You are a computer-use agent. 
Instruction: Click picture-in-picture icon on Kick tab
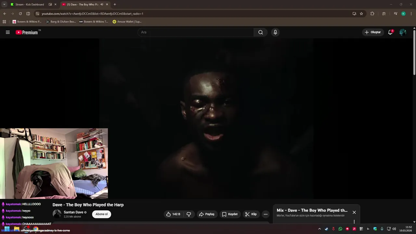click(x=50, y=5)
